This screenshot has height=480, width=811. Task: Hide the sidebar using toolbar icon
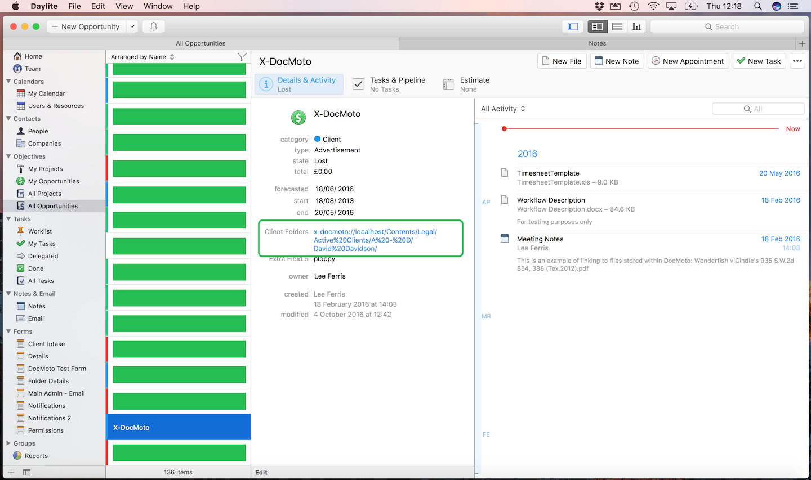[573, 26]
